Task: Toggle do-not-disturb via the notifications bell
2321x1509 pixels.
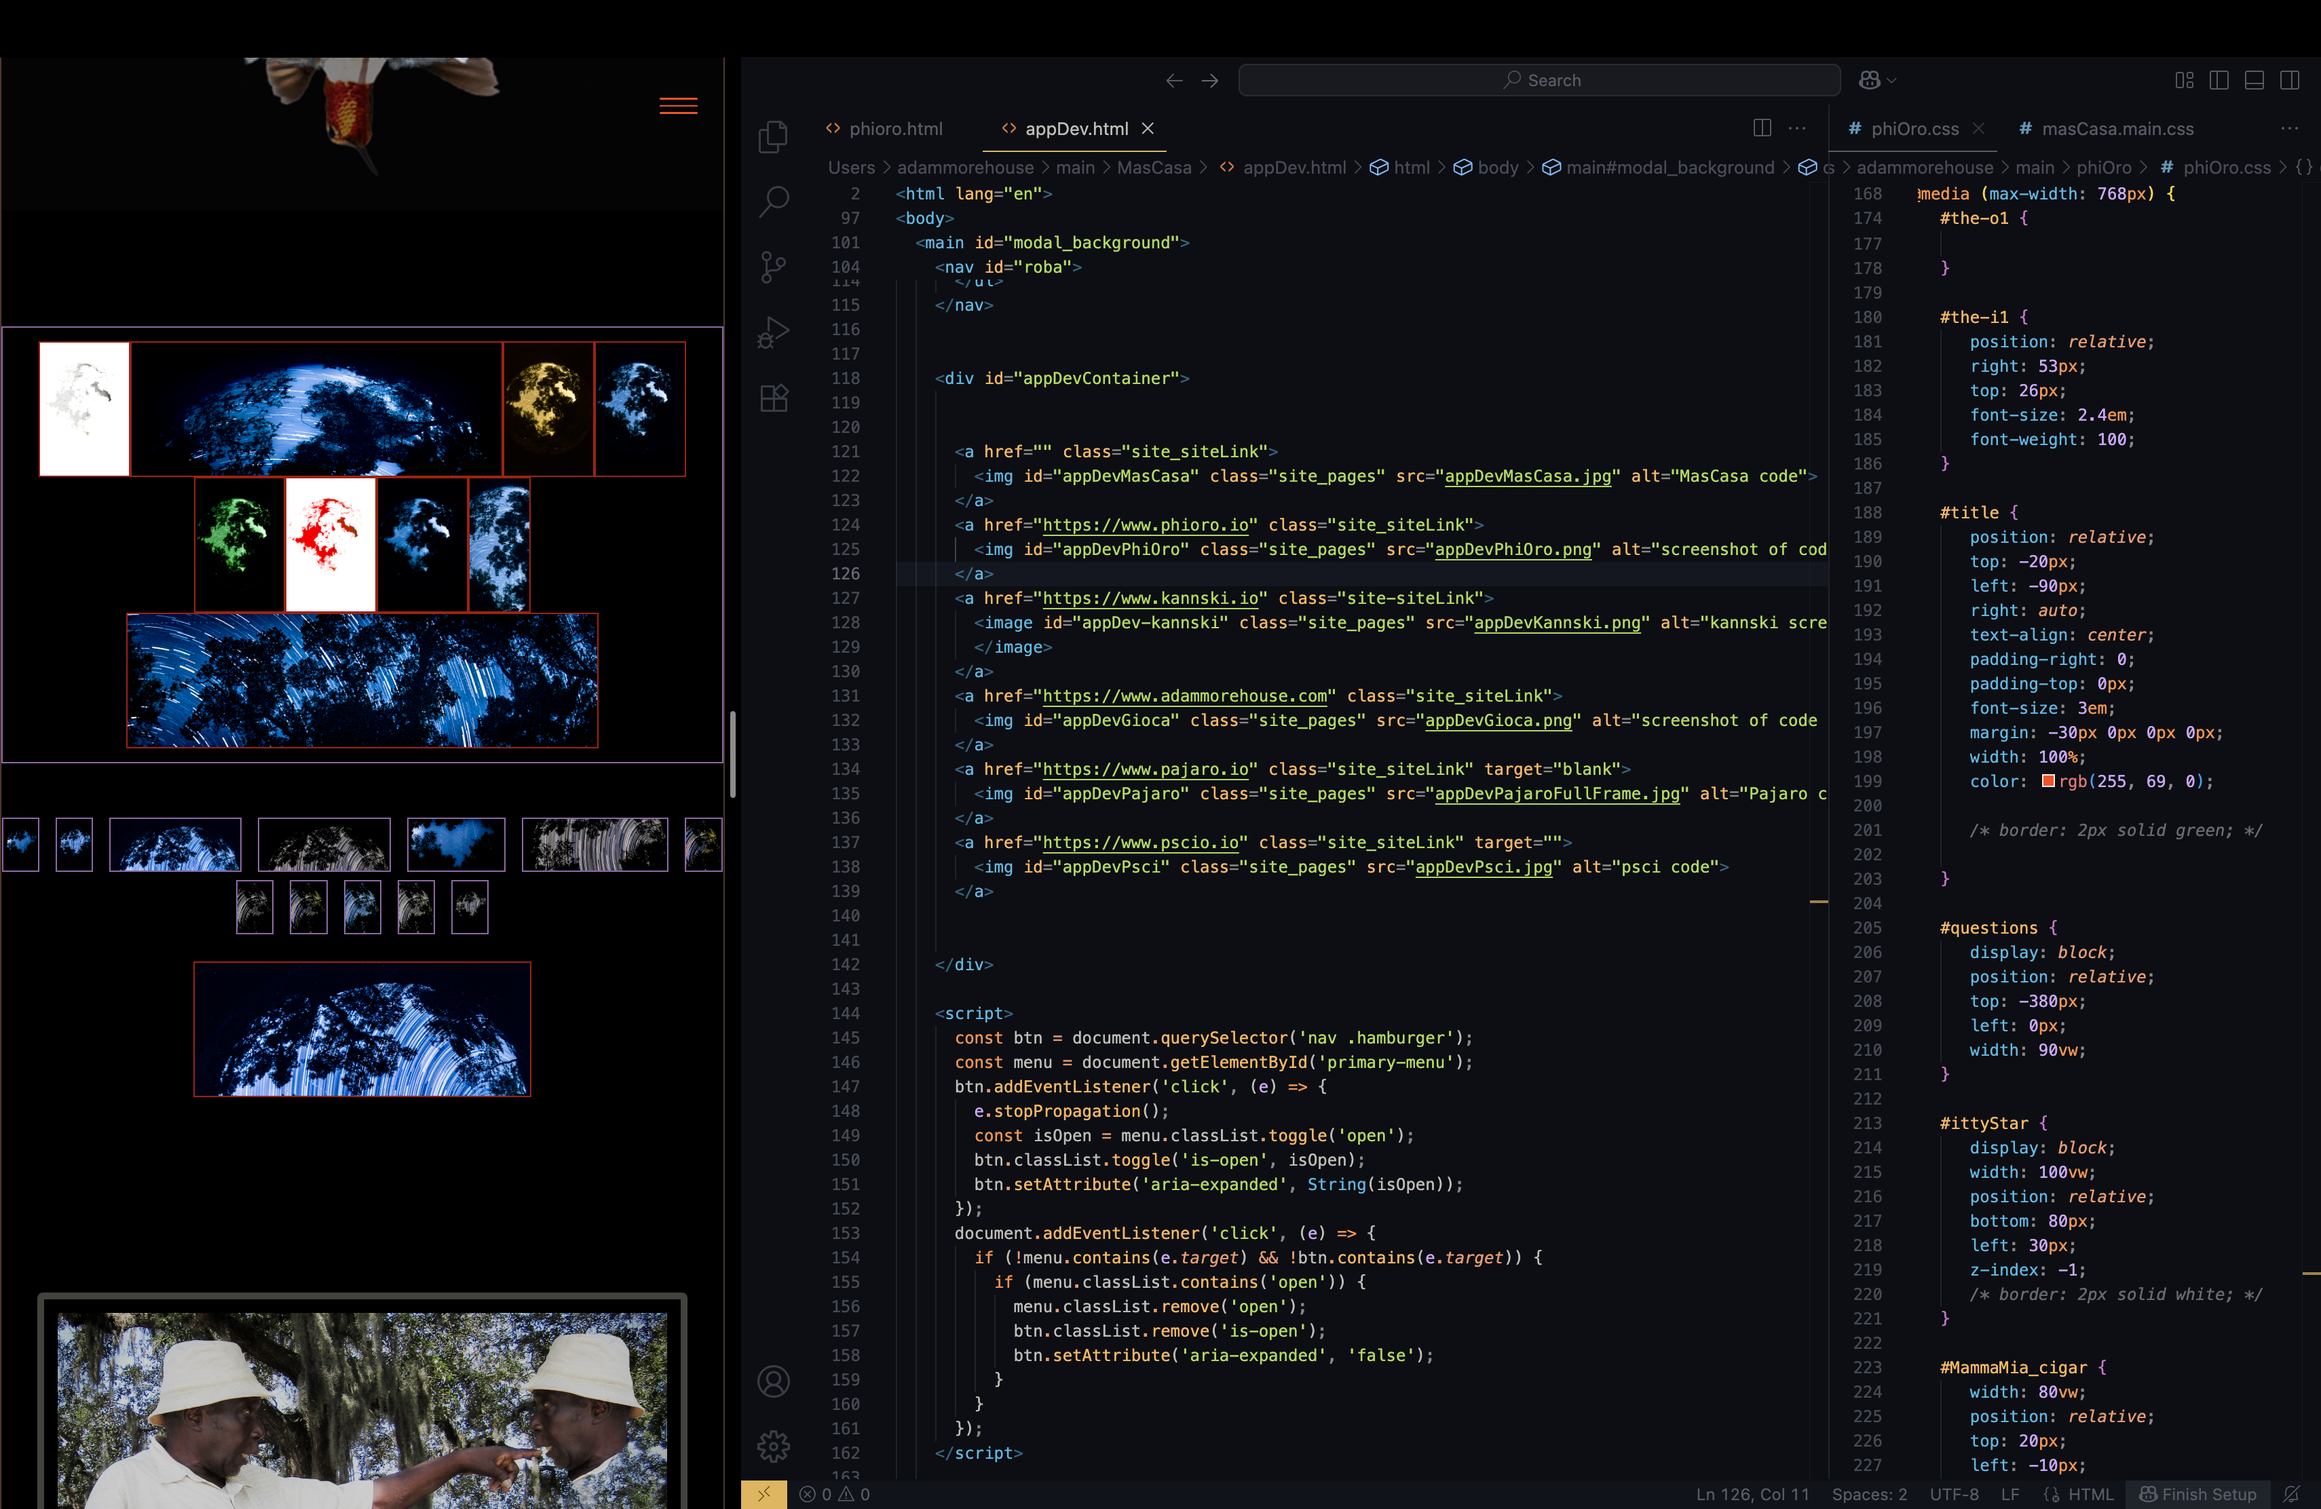Action: click(x=2292, y=1493)
